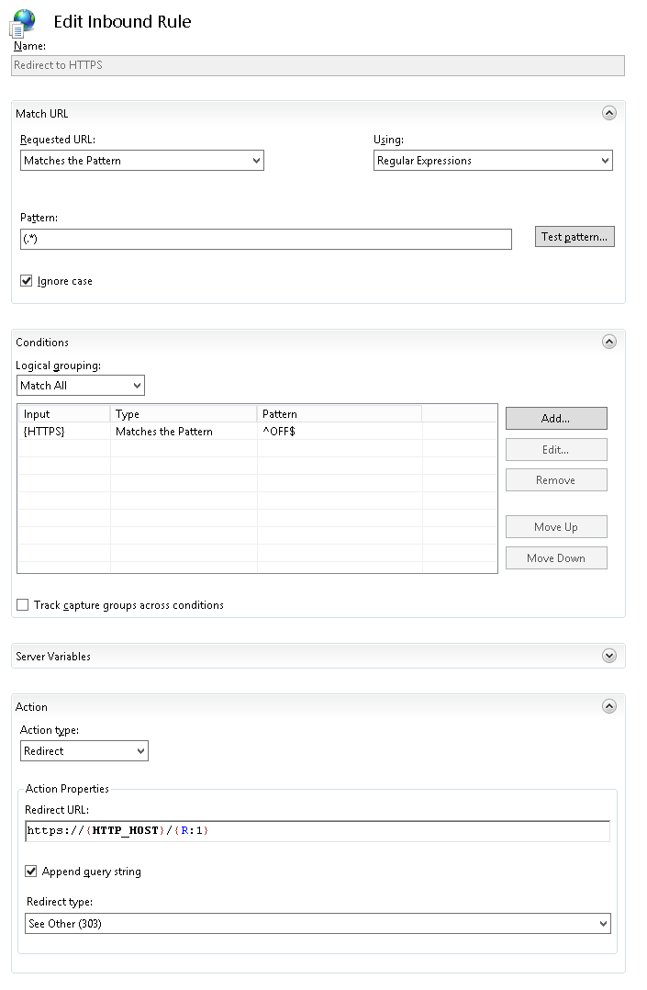The image size is (647, 990).
Task: Click the Move Up button
Action: 556,526
